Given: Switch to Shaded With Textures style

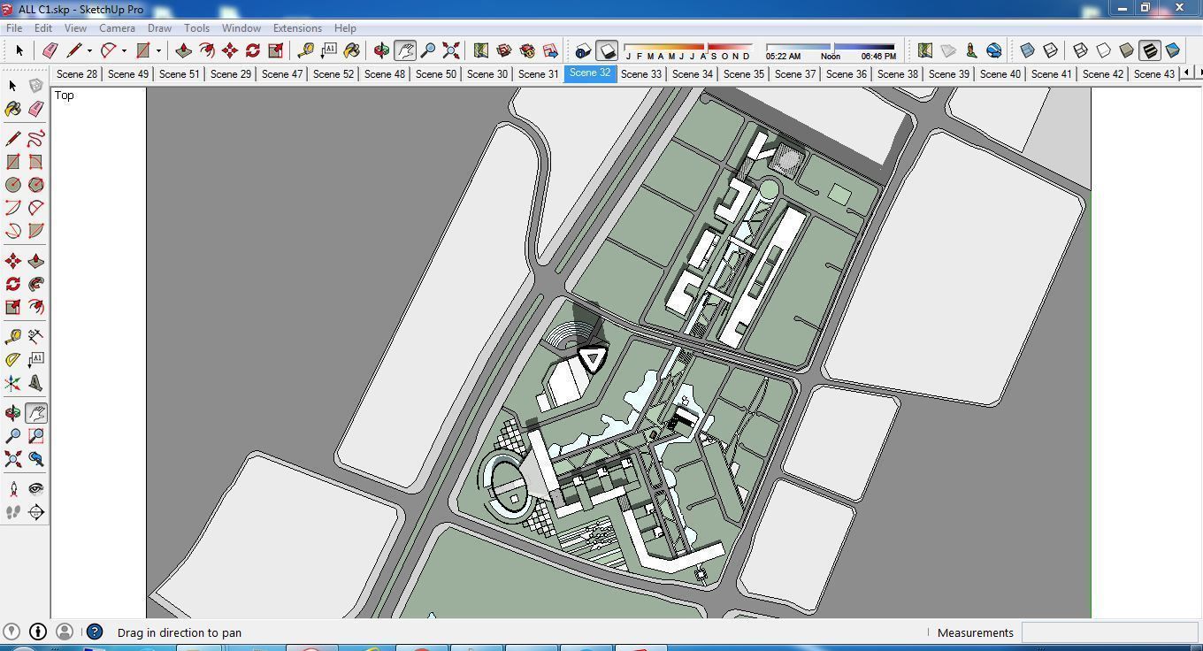Looking at the screenshot, I should [1150, 50].
